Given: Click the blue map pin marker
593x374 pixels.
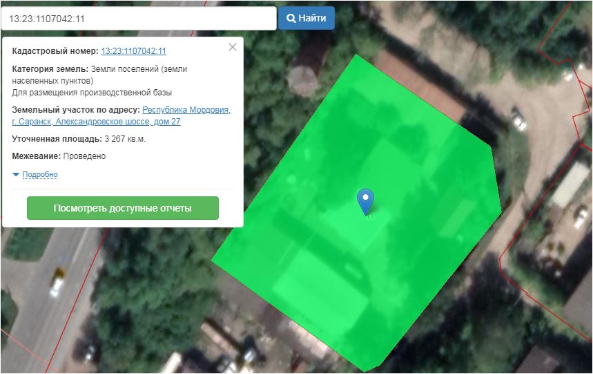Looking at the screenshot, I should pos(365,201).
